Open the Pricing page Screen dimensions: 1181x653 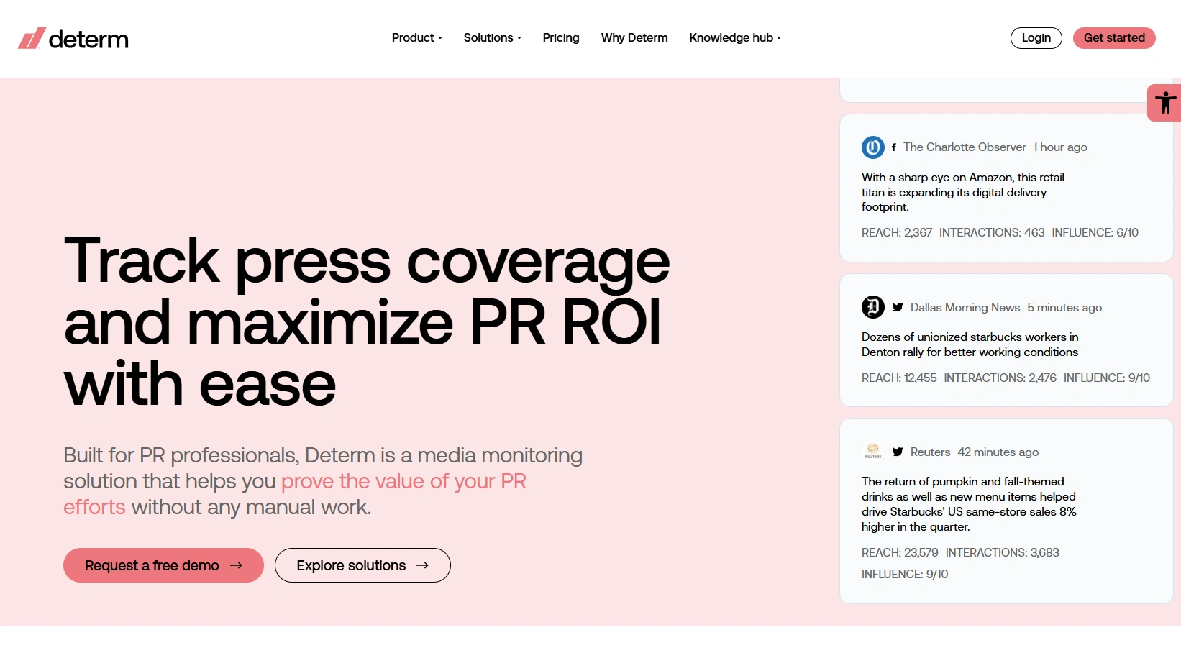[x=561, y=38]
